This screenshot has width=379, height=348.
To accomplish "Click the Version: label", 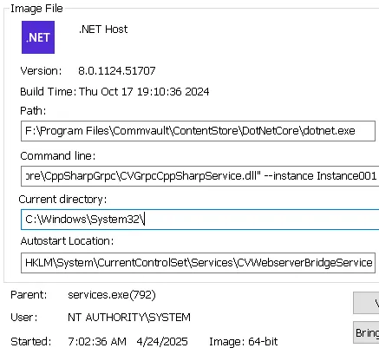I will (41, 71).
